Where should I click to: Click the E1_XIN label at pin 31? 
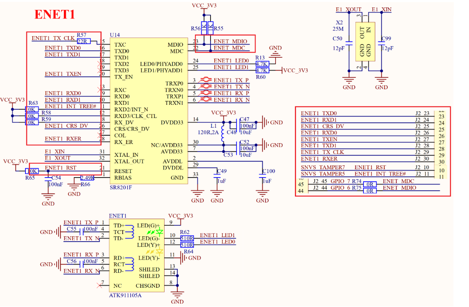point(55,151)
